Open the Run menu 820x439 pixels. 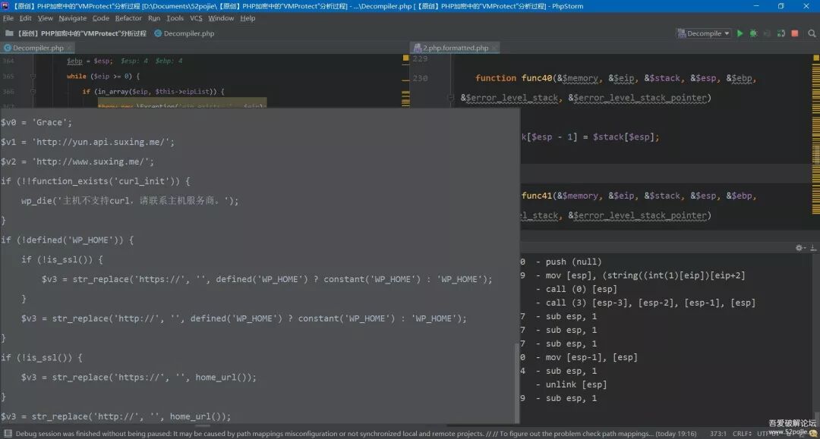tap(154, 18)
